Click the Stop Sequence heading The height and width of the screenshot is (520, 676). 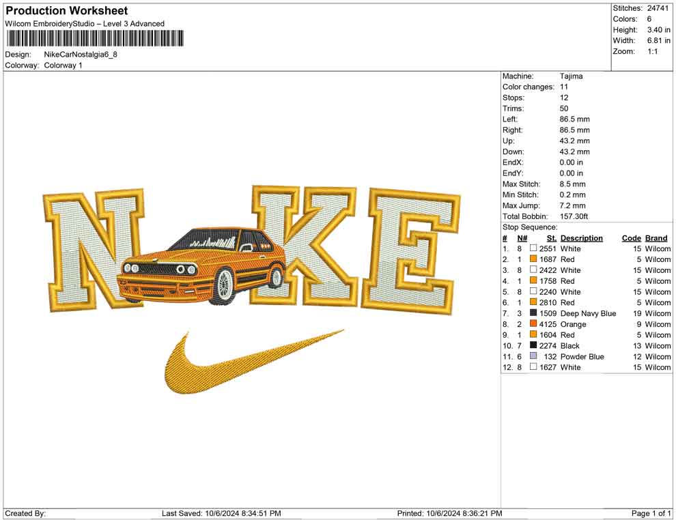(x=530, y=227)
